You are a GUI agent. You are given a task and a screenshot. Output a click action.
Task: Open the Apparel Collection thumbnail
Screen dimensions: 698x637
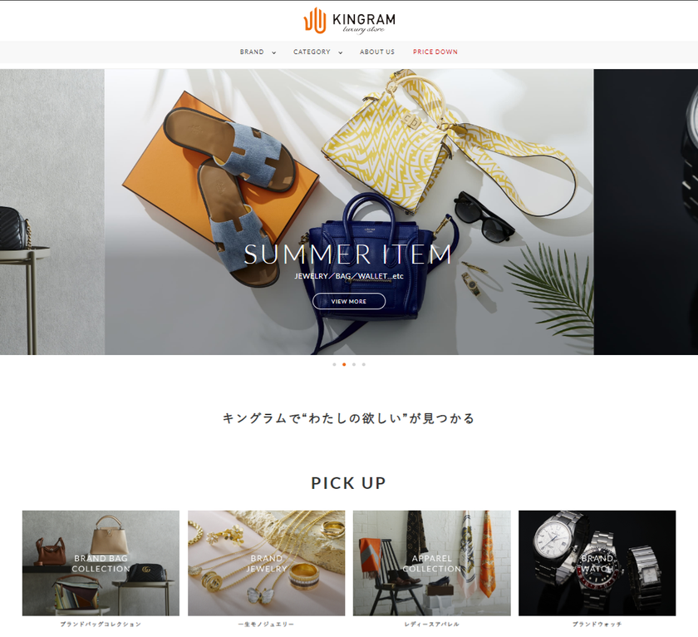pyautogui.click(x=432, y=563)
